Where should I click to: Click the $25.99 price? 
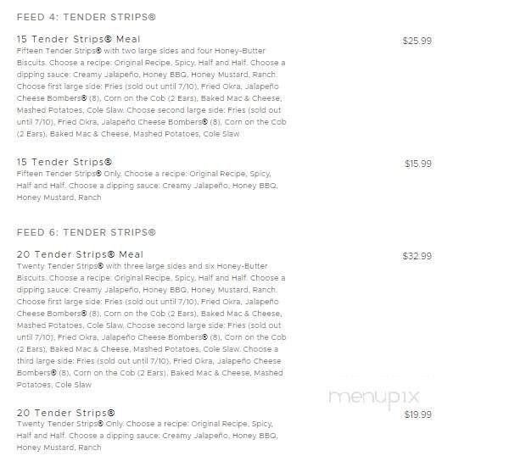(417, 41)
